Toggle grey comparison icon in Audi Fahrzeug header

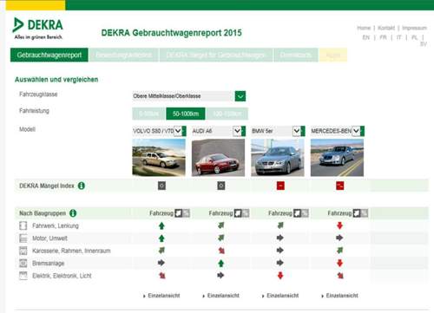[x=246, y=213]
